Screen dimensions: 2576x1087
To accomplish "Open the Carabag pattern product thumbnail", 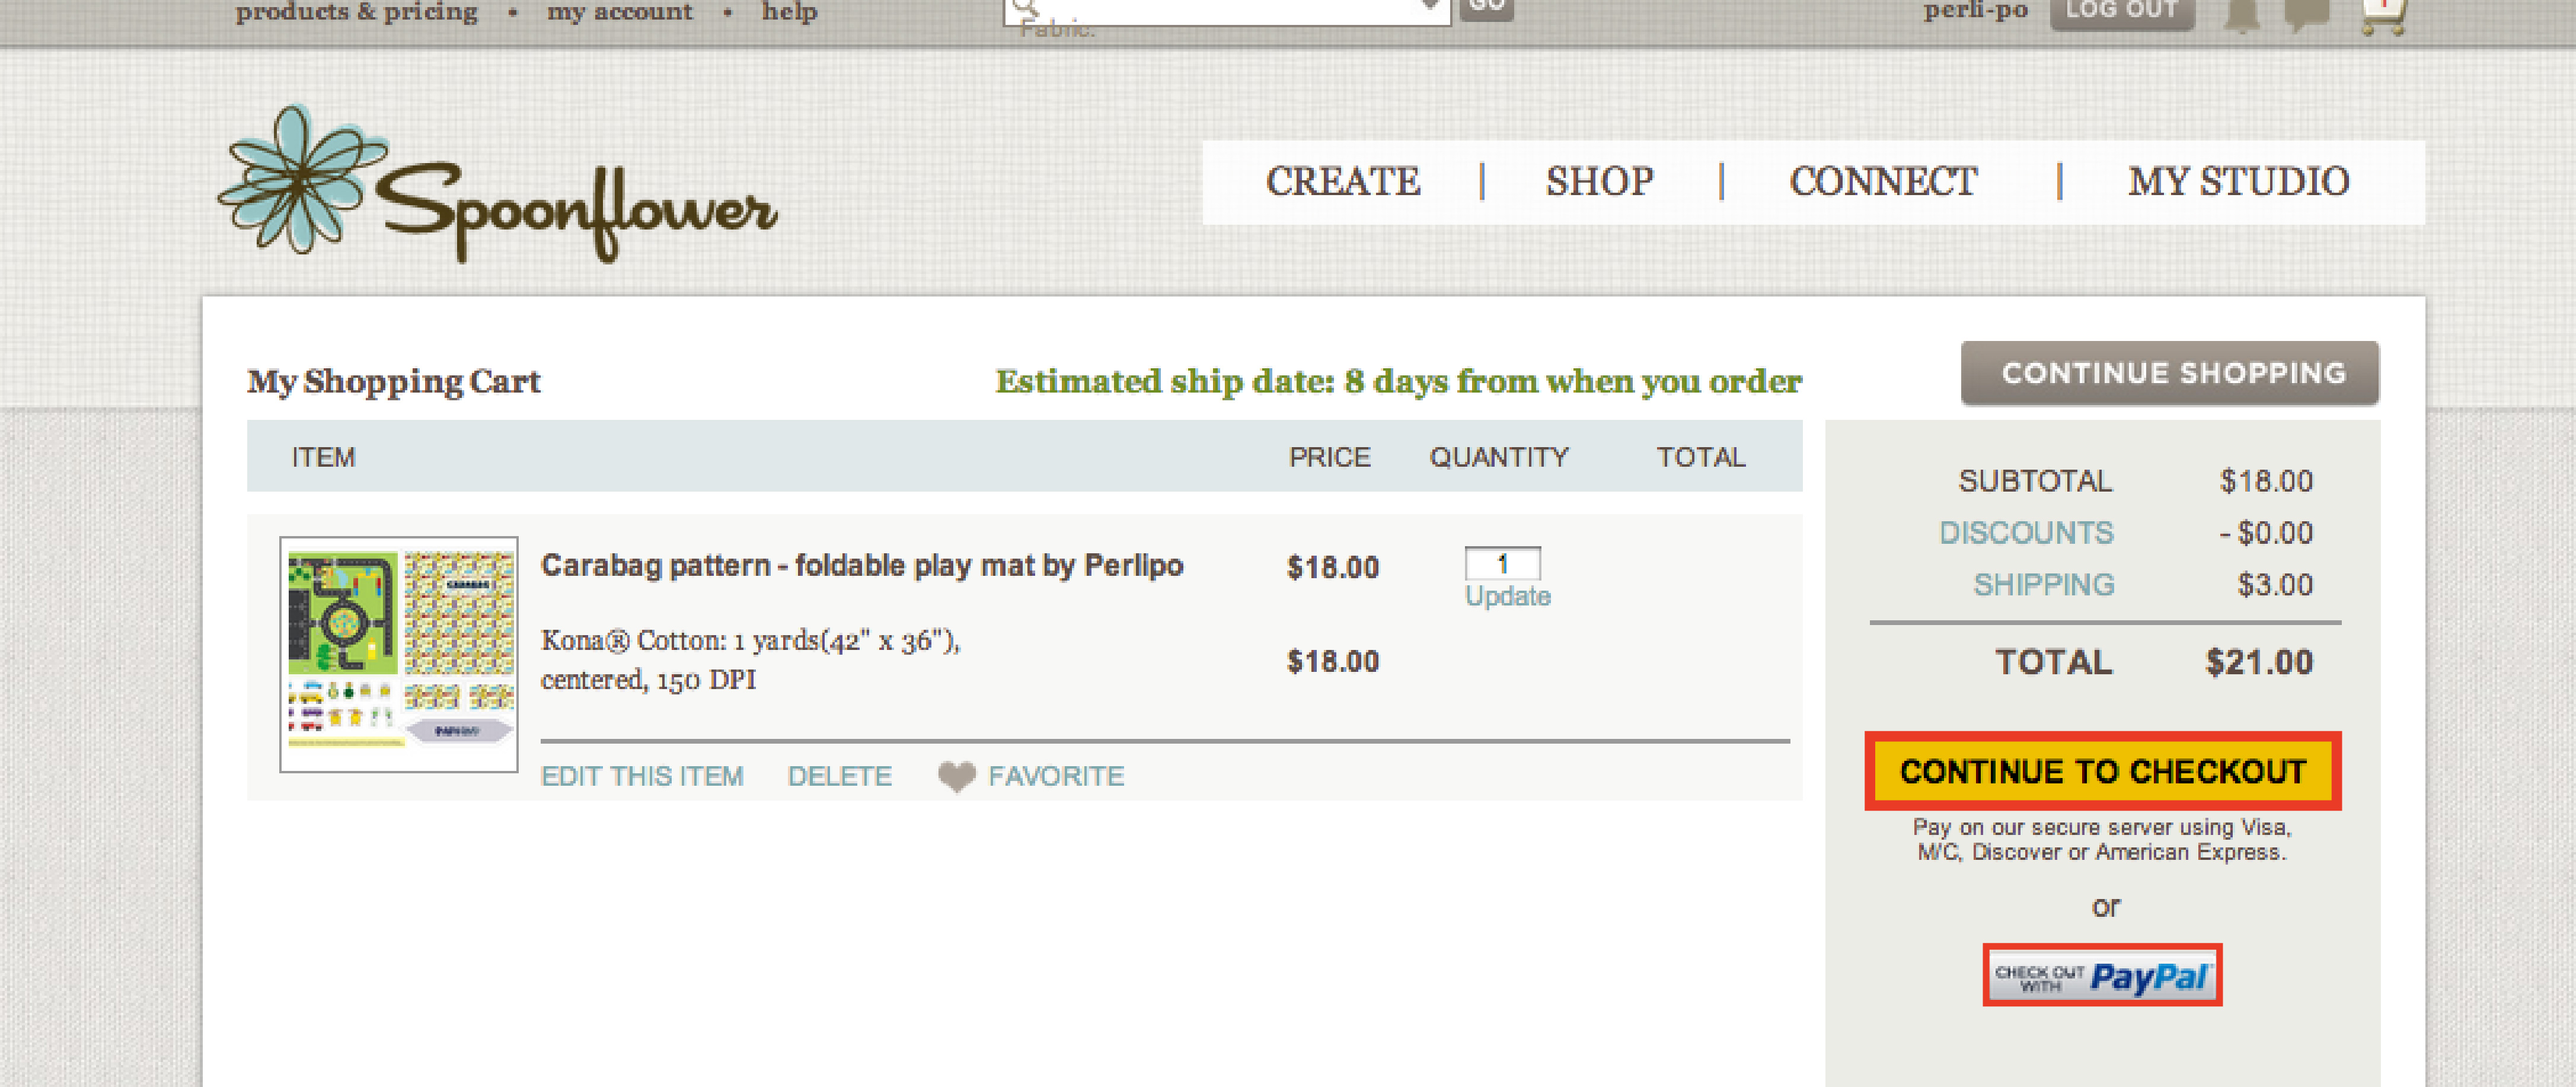I will click(x=399, y=654).
